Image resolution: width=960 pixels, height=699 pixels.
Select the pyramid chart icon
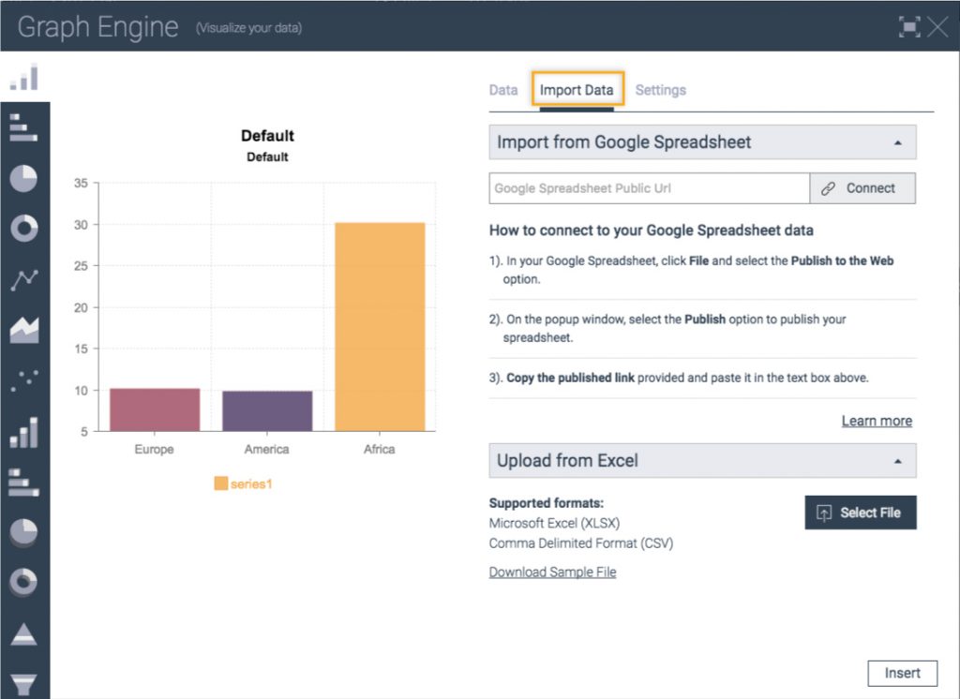(x=24, y=635)
